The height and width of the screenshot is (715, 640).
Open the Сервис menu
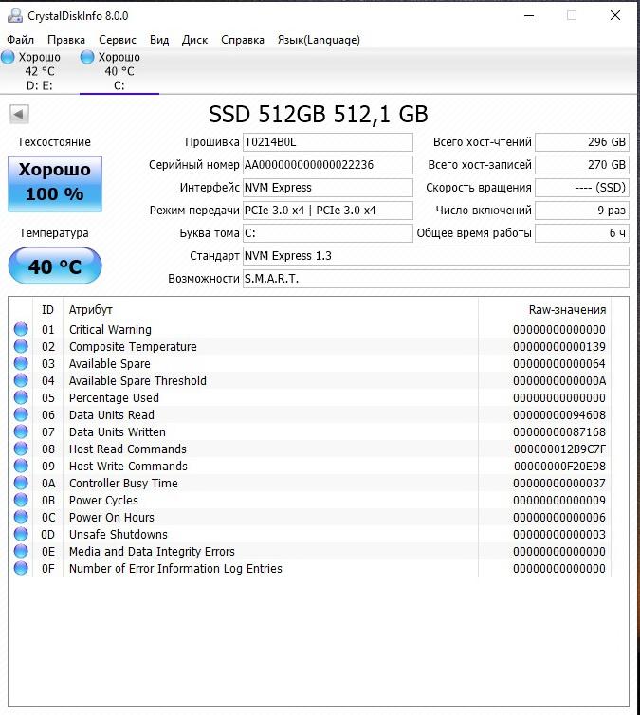(118, 40)
